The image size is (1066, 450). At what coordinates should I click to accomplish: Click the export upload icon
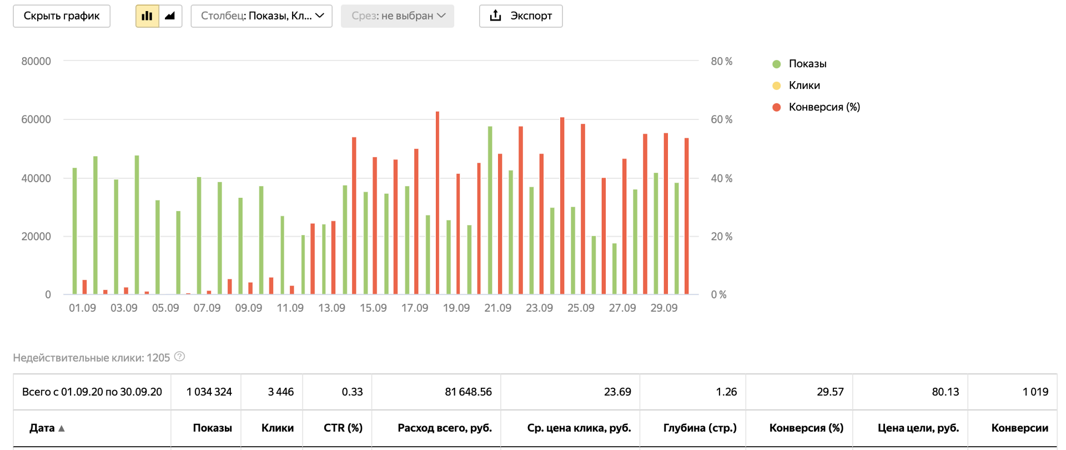496,16
